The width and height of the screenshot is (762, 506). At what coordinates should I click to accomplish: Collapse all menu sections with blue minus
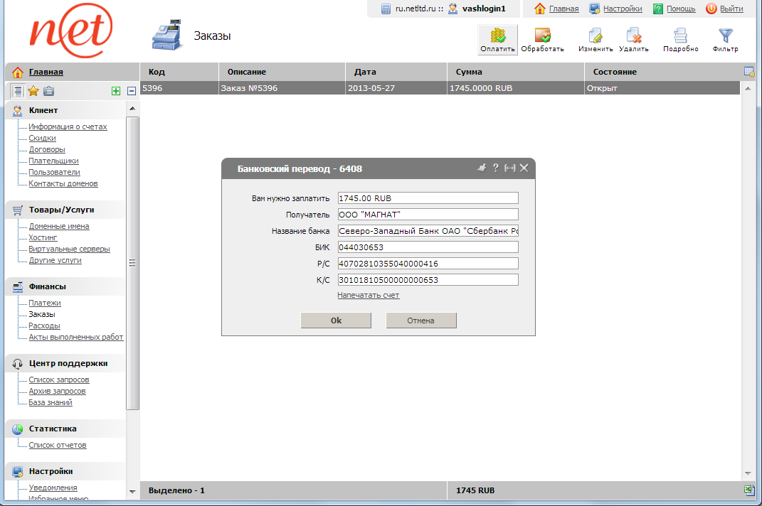click(132, 91)
